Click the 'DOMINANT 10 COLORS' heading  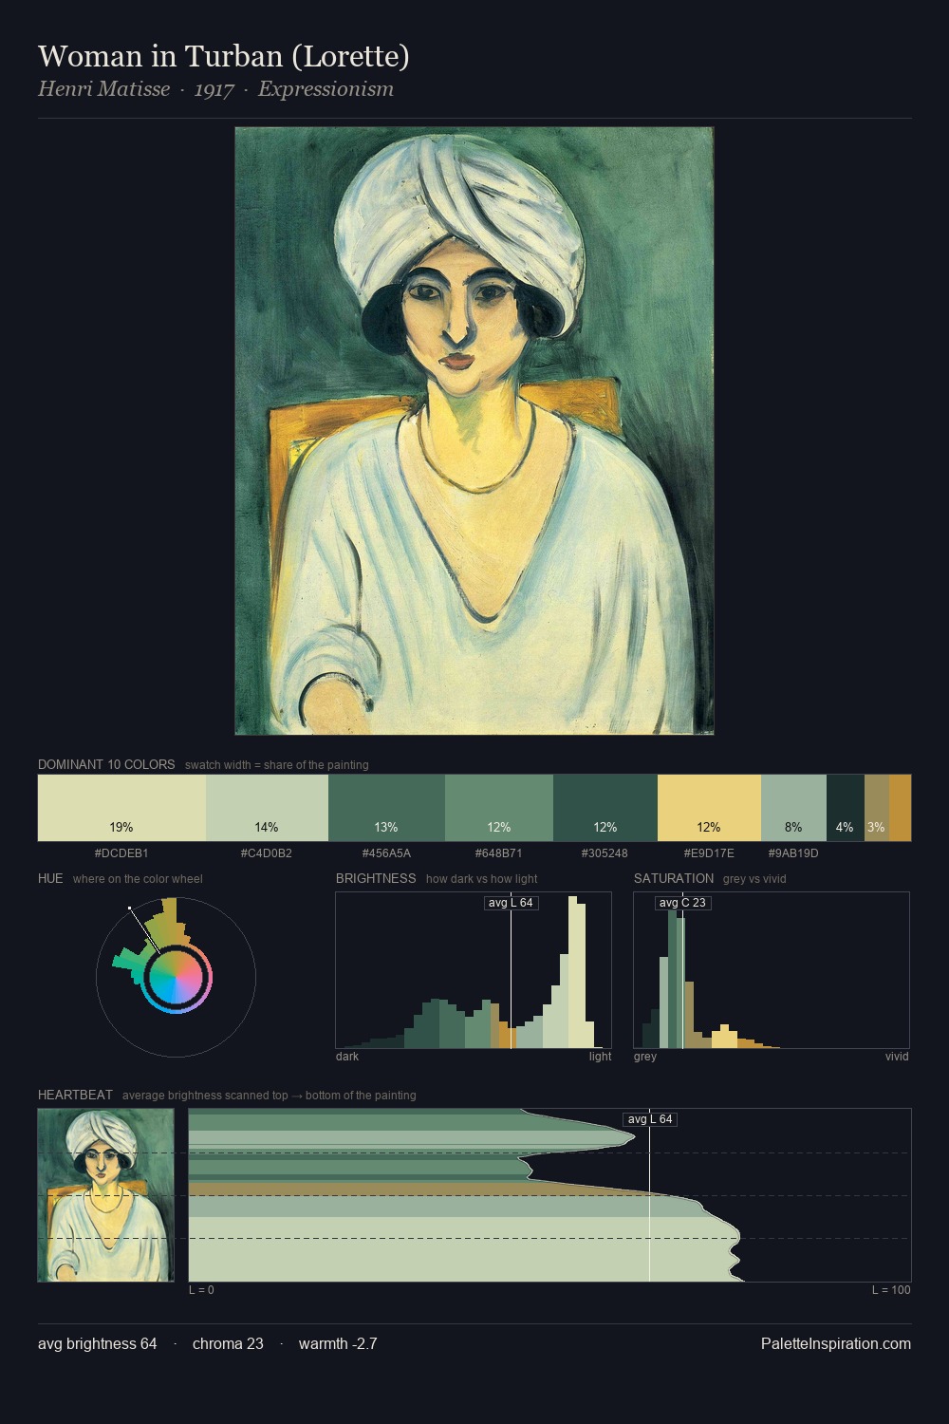[x=106, y=764]
